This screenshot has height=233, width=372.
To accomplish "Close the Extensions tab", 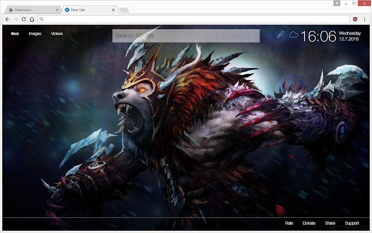I will [57, 10].
